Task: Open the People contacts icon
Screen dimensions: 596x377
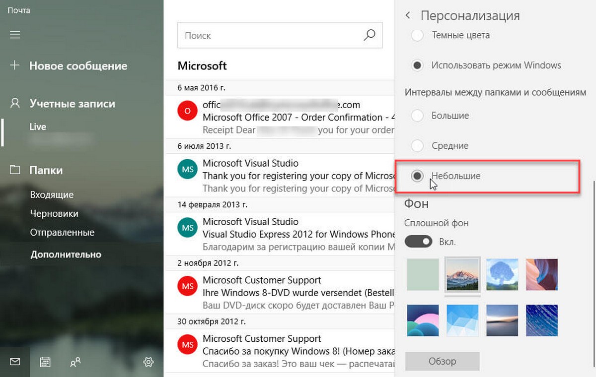Action: click(75, 362)
